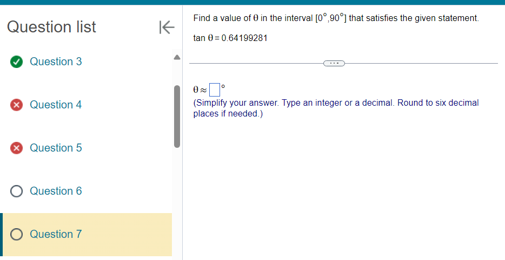The width and height of the screenshot is (505, 260).
Task: Click the red X icon beside Question 4
Action: tap(16, 105)
